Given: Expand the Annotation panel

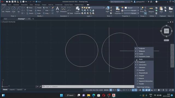Looking at the screenshot, I should point(64,16).
